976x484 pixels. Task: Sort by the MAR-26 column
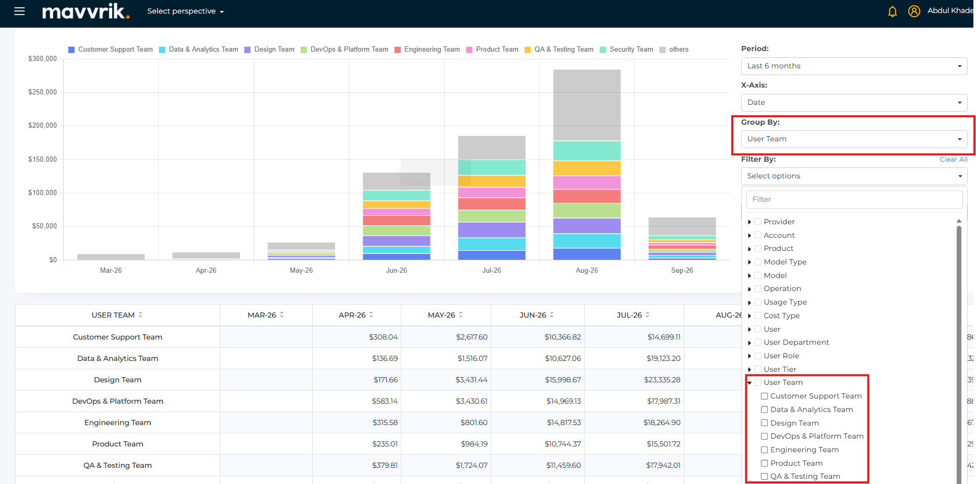tap(282, 315)
